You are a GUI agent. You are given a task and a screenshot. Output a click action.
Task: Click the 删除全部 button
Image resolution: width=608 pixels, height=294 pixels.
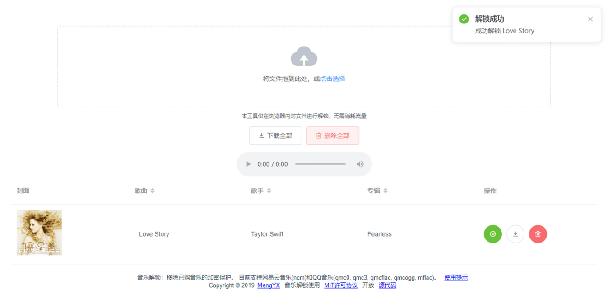click(x=333, y=135)
